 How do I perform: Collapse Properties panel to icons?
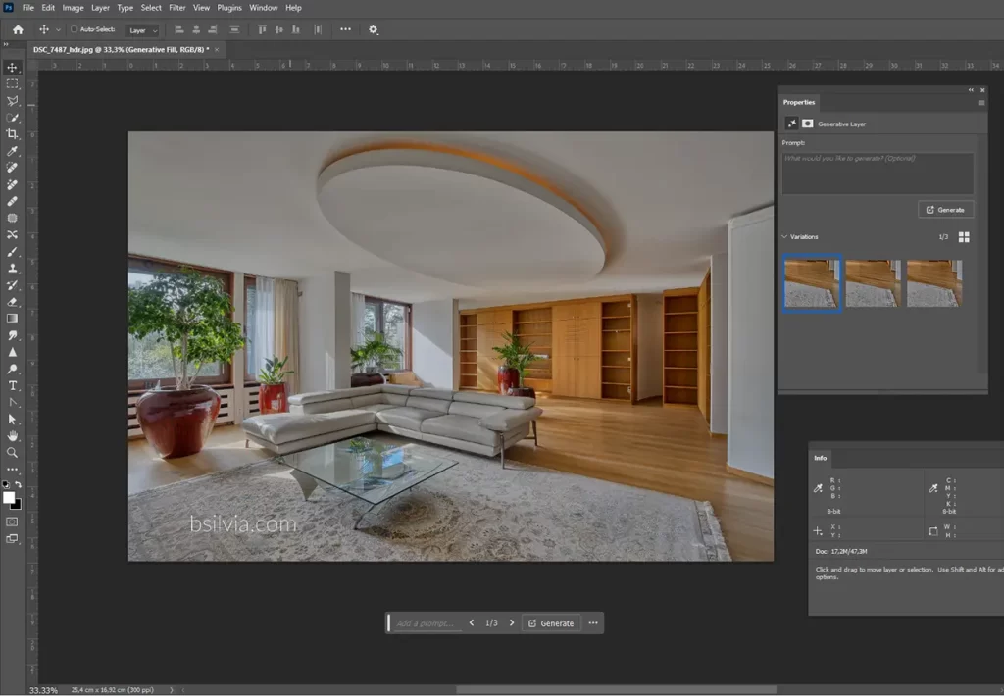point(971,90)
